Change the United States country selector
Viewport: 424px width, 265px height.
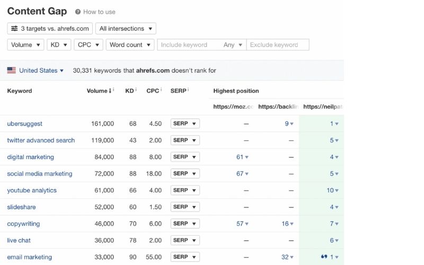tap(41, 70)
